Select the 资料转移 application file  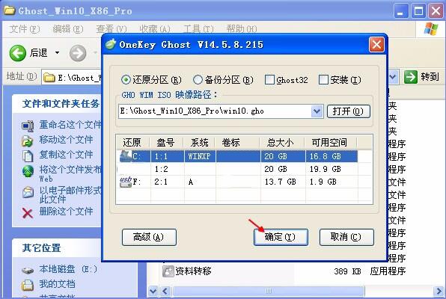tap(193, 271)
